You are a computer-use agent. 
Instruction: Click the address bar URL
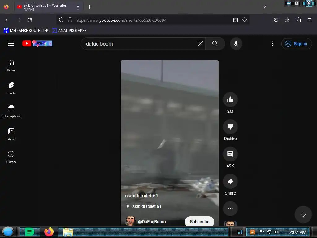pos(121,20)
